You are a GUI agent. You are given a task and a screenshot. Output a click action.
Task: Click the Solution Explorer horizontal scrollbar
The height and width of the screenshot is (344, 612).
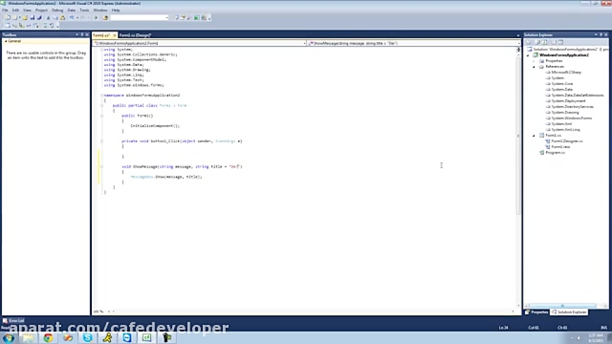562,306
